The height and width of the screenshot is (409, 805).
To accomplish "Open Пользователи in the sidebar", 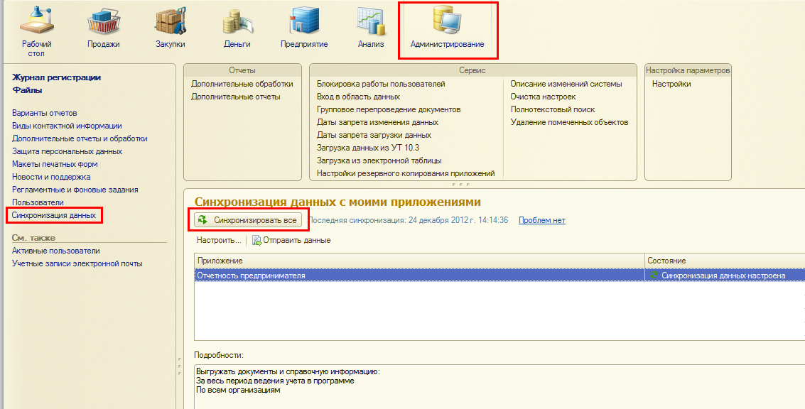I will click(38, 202).
